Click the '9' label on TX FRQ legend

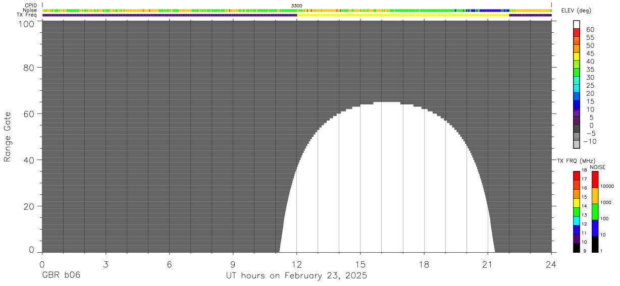584,251
